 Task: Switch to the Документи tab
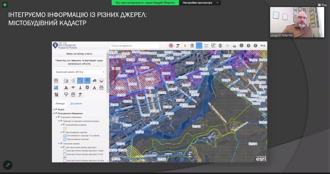click(x=76, y=103)
